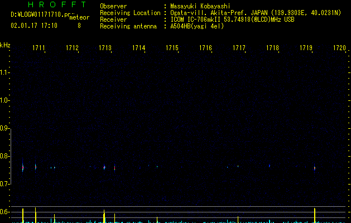Click the red meteor echo just after 1713
Image resolution: width=351 pixels, height=223 pixels.
114,168
